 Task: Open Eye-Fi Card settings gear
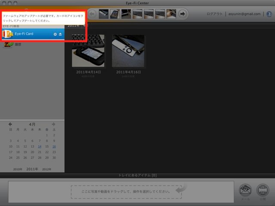(55, 34)
